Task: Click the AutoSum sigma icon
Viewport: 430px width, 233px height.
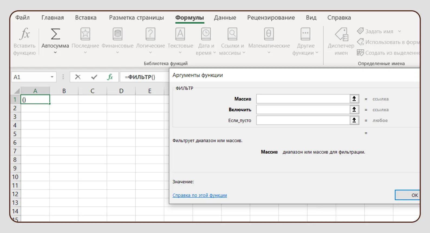Action: point(55,34)
